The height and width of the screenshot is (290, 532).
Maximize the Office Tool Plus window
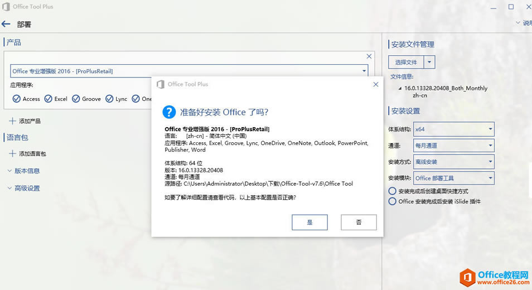point(511,7)
